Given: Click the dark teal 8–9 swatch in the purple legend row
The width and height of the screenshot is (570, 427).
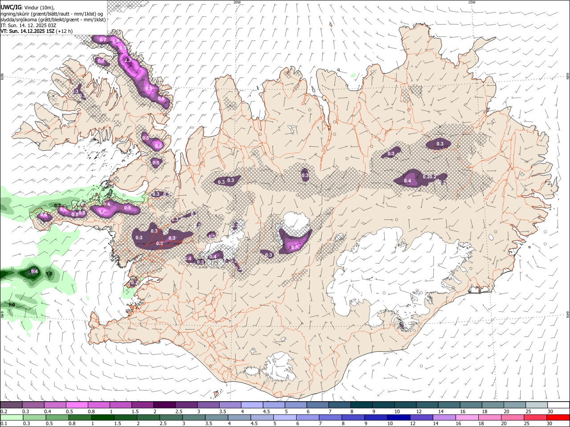Looking at the screenshot, I should 361,405.
